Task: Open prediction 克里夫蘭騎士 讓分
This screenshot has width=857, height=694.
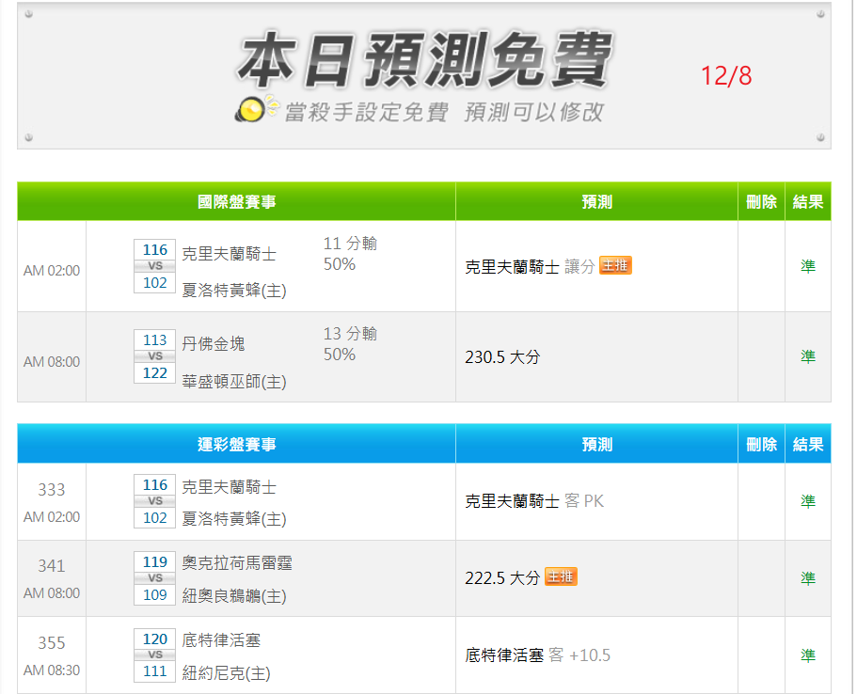Action: point(530,267)
